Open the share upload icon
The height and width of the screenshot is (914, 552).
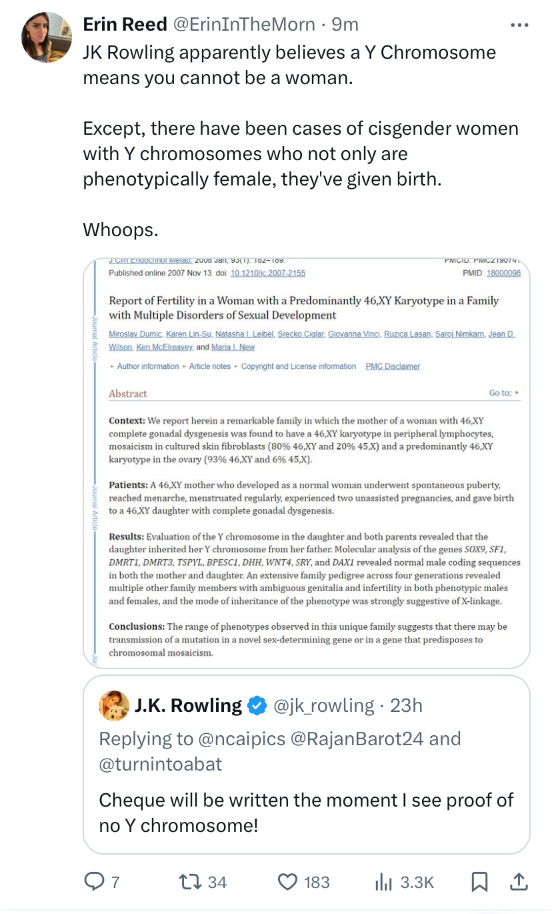(x=518, y=882)
